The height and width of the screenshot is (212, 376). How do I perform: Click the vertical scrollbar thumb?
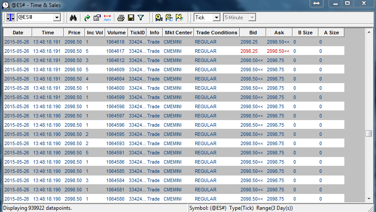pyautogui.click(x=369, y=133)
